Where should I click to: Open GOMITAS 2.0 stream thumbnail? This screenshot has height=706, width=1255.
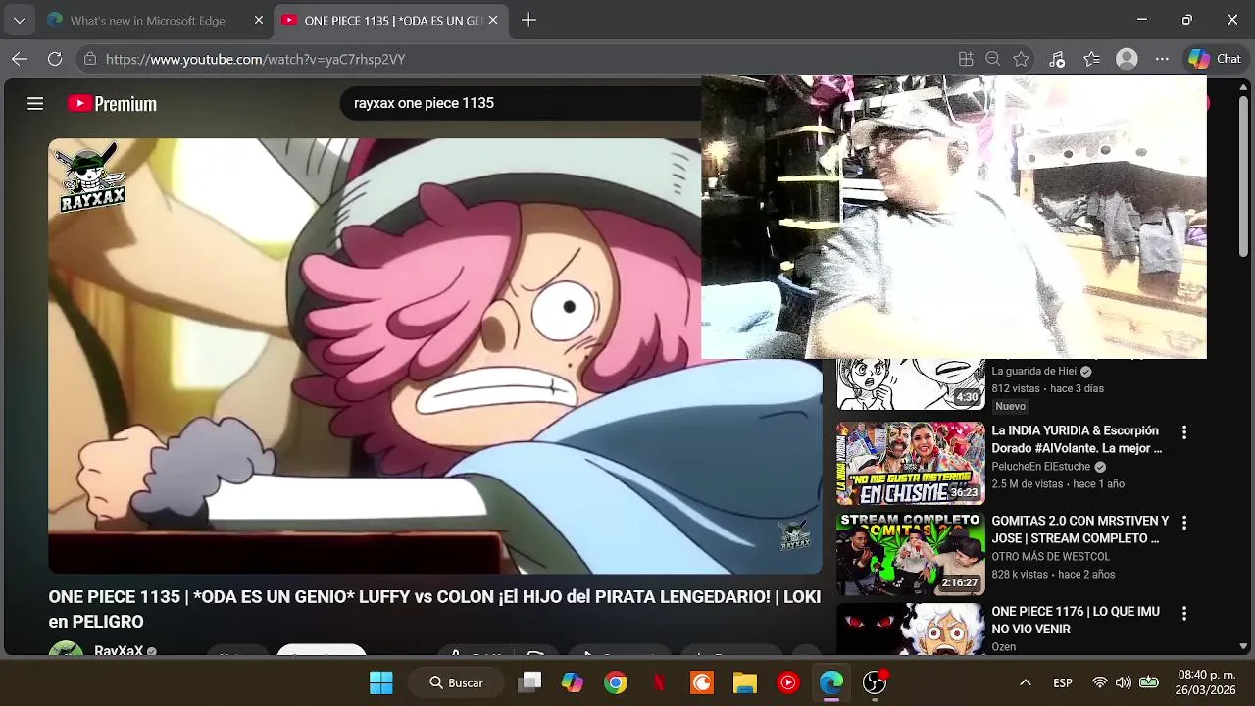coord(910,554)
